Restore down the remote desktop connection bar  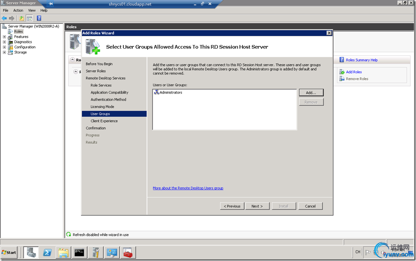tap(202, 4)
